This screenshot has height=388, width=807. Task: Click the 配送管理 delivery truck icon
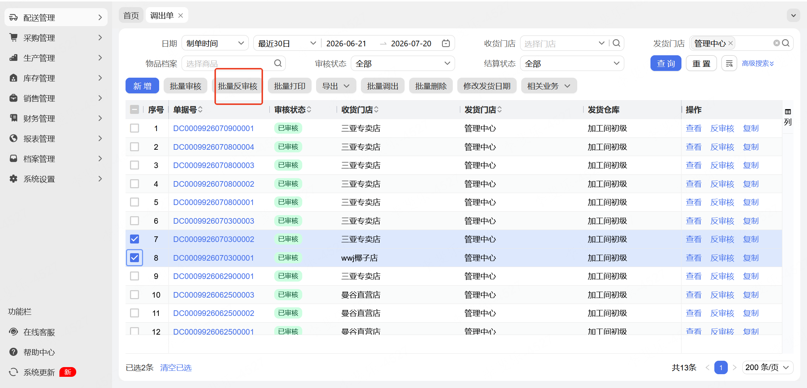[13, 18]
